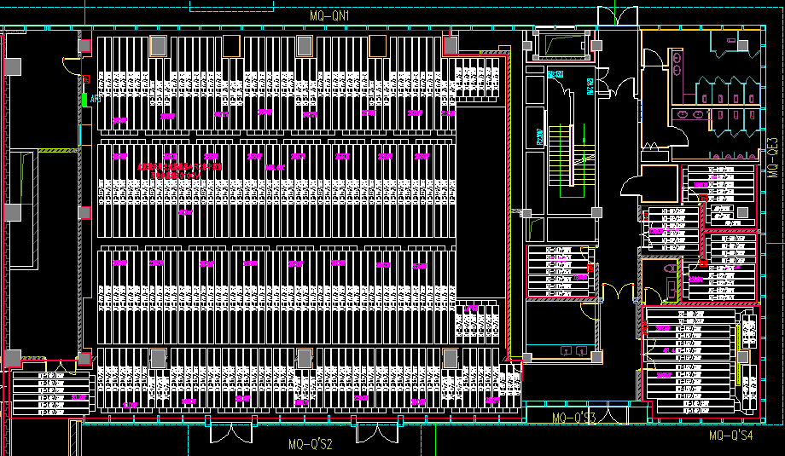This screenshot has height=456, width=785.
Task: Select the top-left gray column with orange outline
Action: [x=158, y=46]
